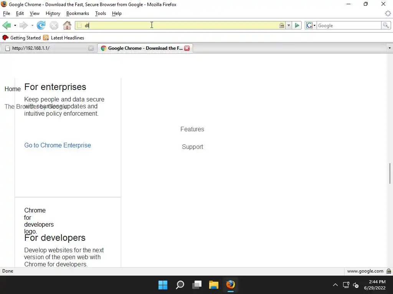393x294 pixels.
Task: Open the Windows Start menu
Action: pyautogui.click(x=163, y=285)
